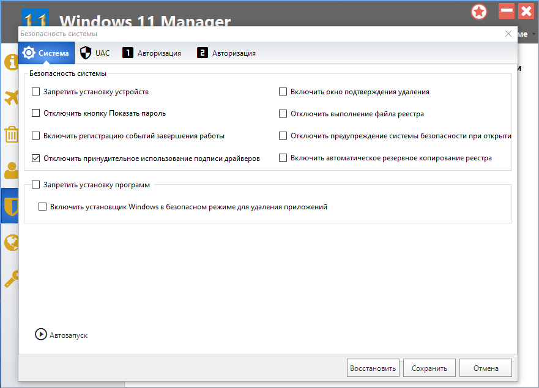Click the Отмена button
This screenshot has height=388, width=539.
[x=486, y=368]
